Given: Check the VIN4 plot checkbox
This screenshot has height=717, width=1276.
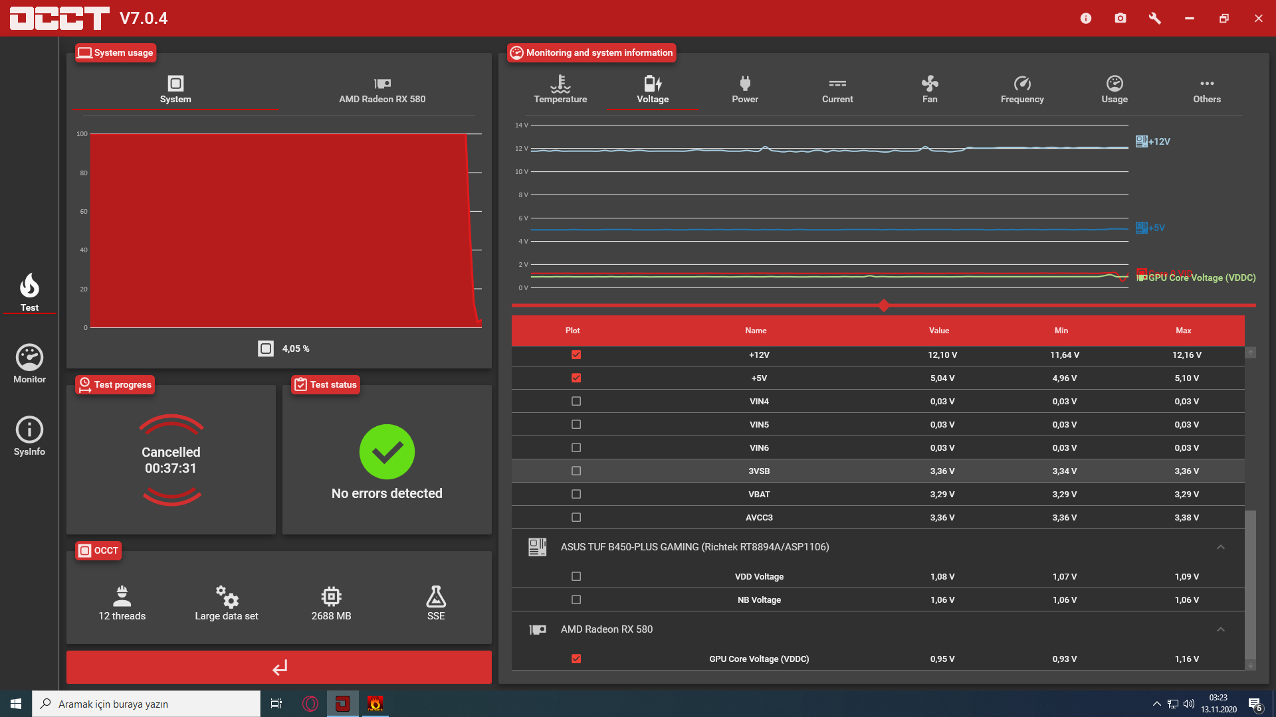Looking at the screenshot, I should click(576, 401).
